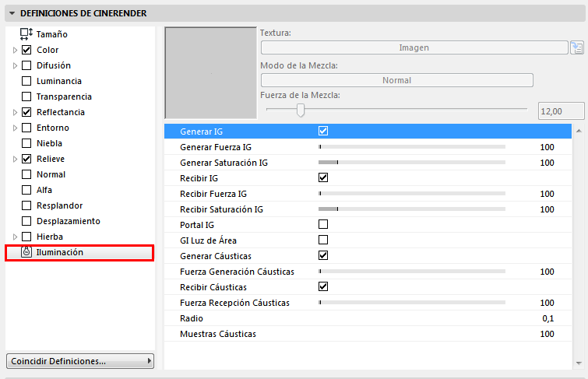Collapse the Definiciones de CineRender panel
The height and width of the screenshot is (379, 588).
click(12, 13)
